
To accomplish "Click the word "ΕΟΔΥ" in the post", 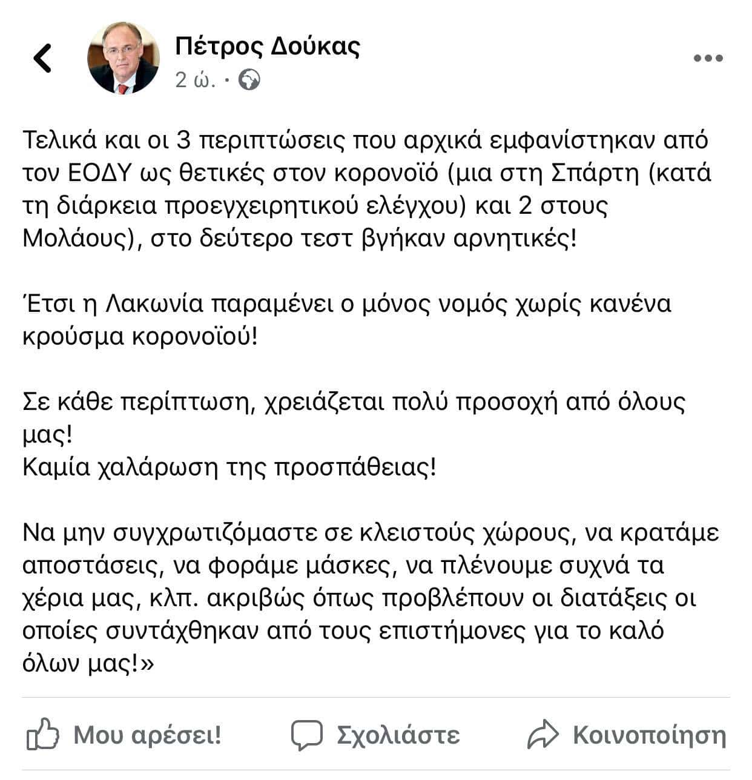I will pos(99,173).
